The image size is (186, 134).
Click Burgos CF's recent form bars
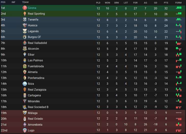point(179,37)
